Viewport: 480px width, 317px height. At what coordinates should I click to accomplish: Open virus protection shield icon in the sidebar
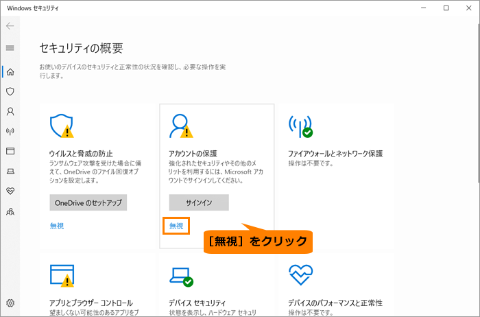(x=10, y=91)
